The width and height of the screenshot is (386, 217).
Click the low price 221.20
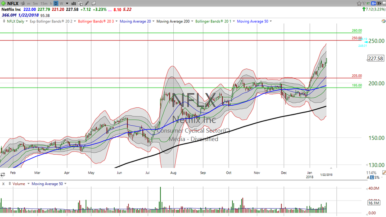tap(58, 9)
